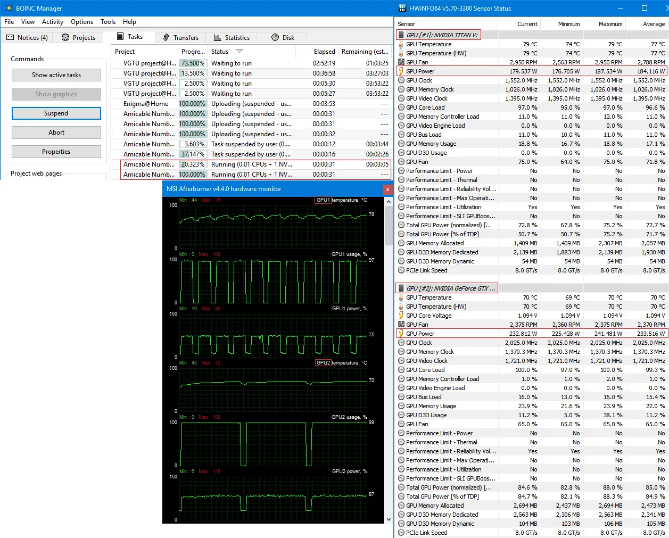This screenshot has height=538, width=669.
Task: Click the BOINC Manager title bar icon
Action: coord(8,8)
